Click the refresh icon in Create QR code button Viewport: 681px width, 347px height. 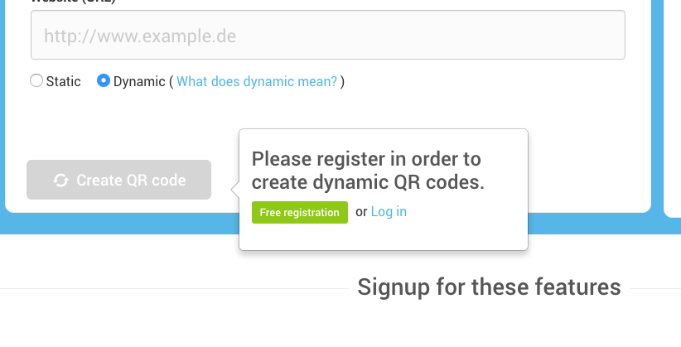pyautogui.click(x=60, y=180)
